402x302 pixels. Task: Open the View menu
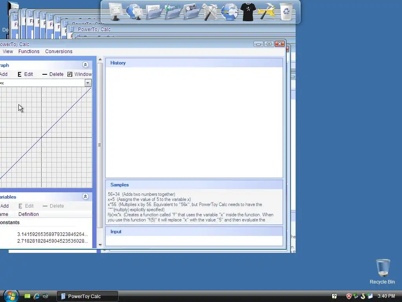pos(8,52)
